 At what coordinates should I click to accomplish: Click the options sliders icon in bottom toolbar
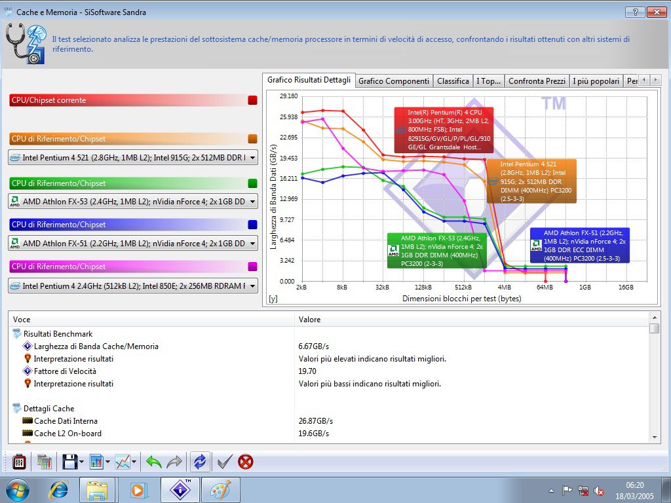click(19, 462)
